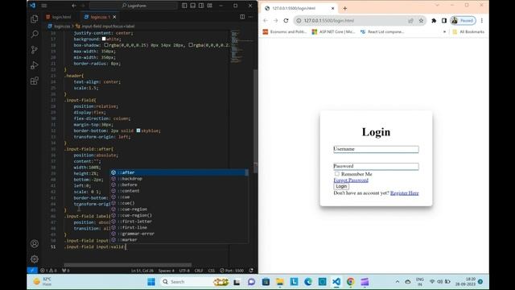
Task: Open the Customize Layout icon
Action: click(x=209, y=6)
